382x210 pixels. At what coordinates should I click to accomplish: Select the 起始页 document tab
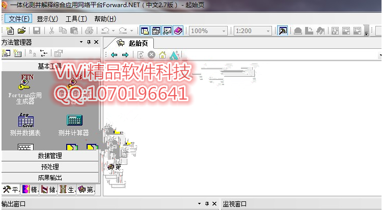132,43
